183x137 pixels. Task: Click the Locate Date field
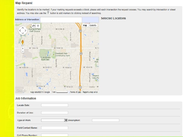(55, 105)
